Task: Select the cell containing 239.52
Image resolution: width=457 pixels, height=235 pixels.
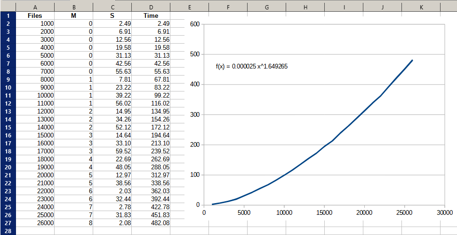Action: 151,151
